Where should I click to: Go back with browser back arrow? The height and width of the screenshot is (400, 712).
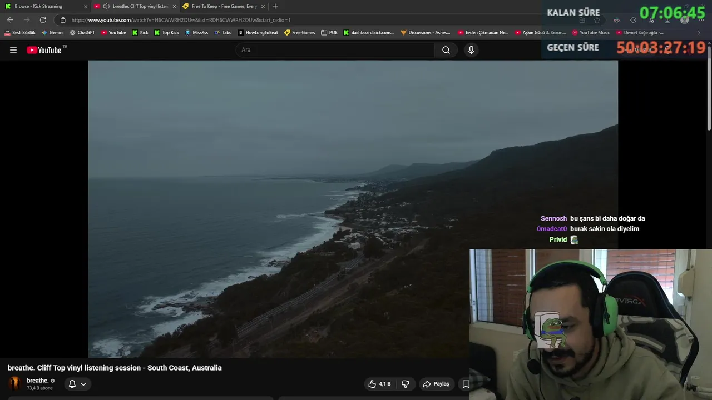10,20
